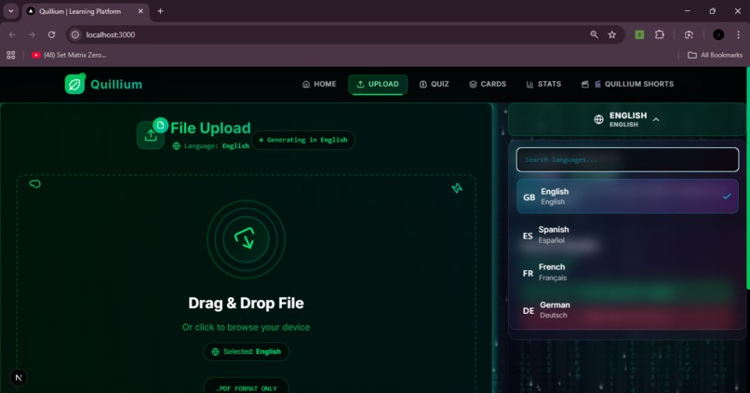Screen dimensions: 750x393
Task: Choose Spanish (Español) from the language list
Action: [x=627, y=235]
